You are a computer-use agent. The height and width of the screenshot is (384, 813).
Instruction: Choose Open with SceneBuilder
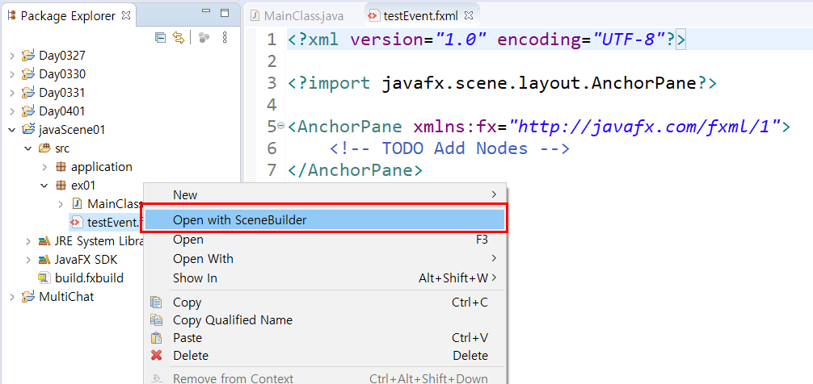[x=325, y=220]
